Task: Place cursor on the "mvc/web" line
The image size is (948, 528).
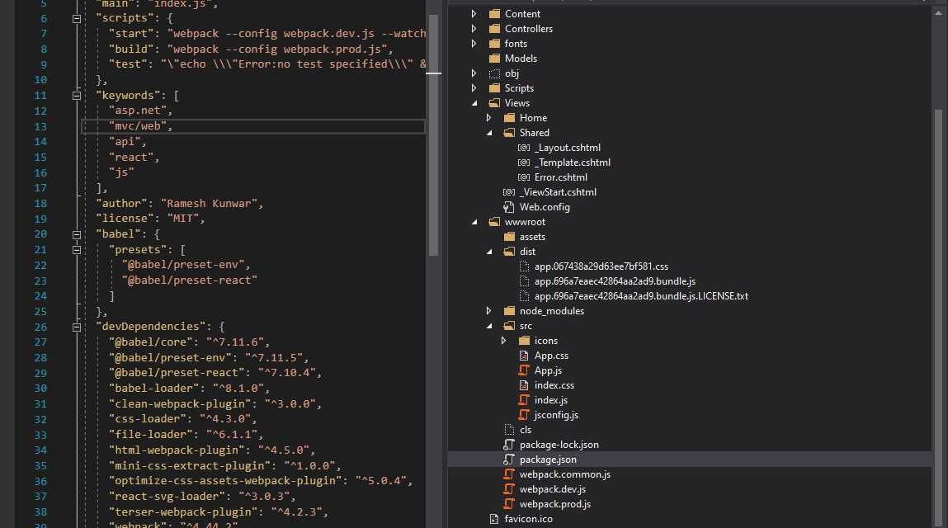Action: 248,126
